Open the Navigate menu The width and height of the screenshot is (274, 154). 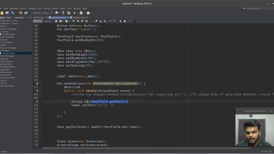coord(14,9)
